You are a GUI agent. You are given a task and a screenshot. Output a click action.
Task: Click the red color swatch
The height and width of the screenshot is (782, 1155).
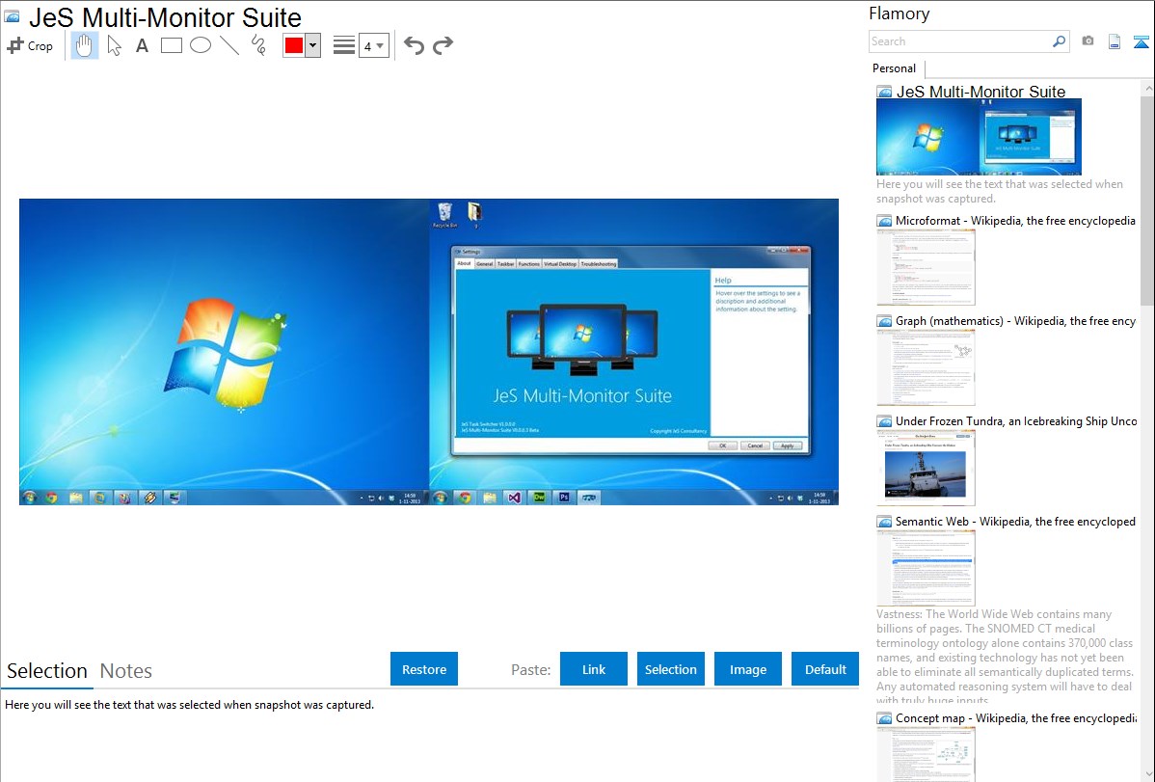294,45
